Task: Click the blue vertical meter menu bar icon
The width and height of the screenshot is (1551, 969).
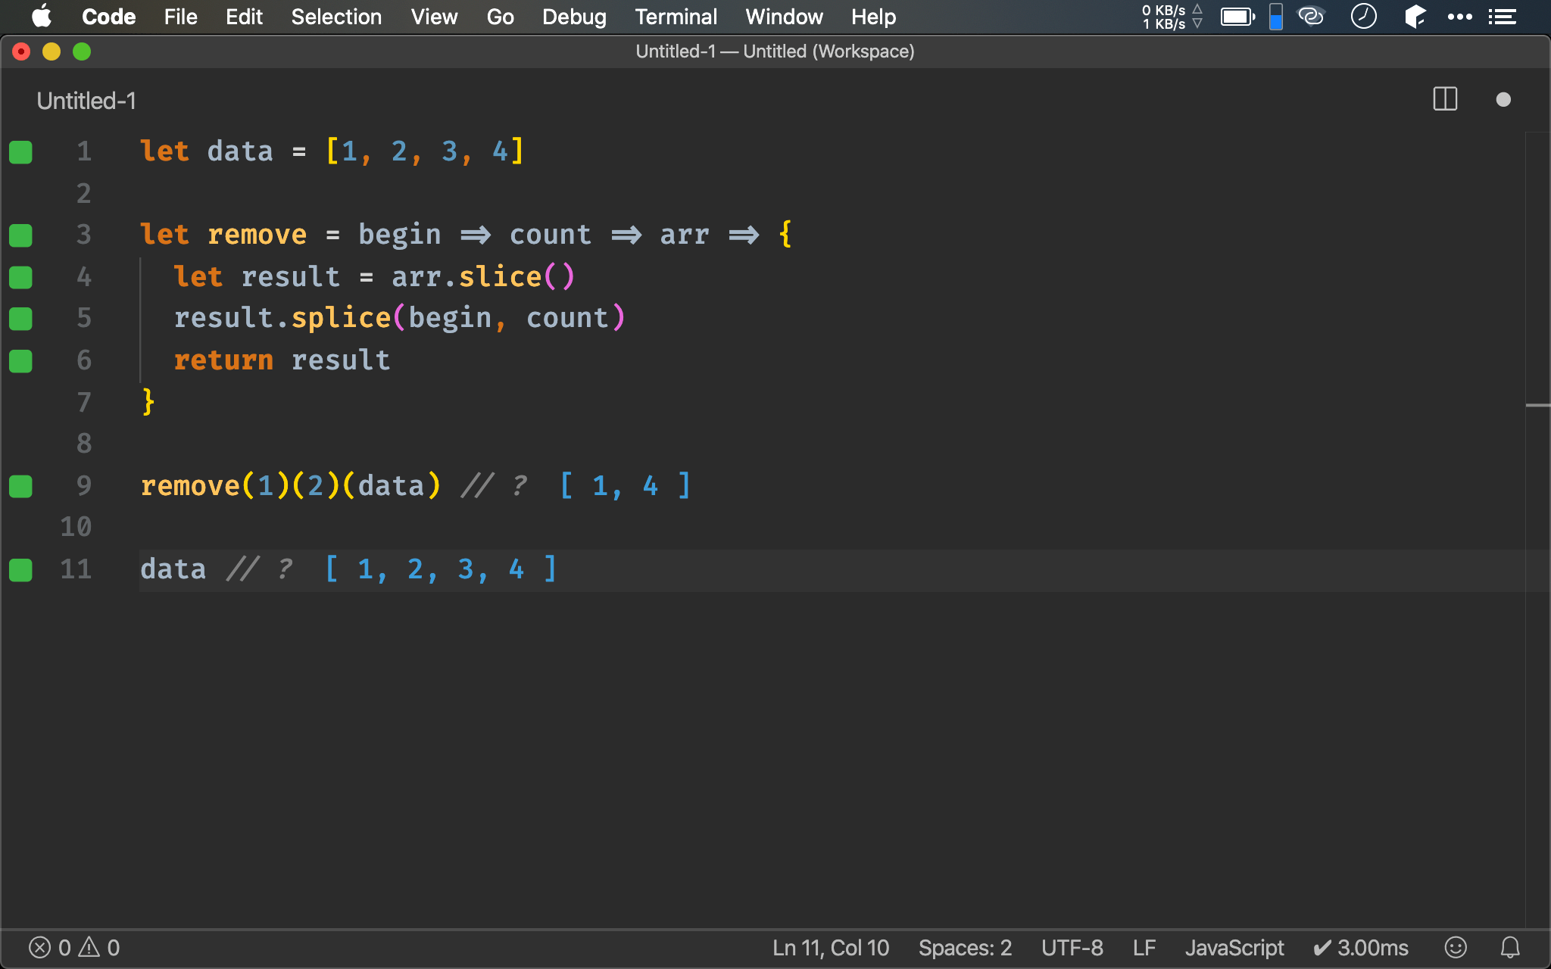Action: click(1276, 17)
